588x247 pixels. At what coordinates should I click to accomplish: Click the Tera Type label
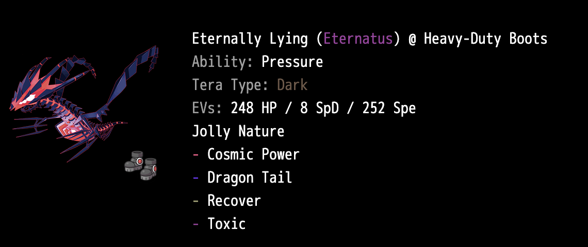[x=231, y=85]
